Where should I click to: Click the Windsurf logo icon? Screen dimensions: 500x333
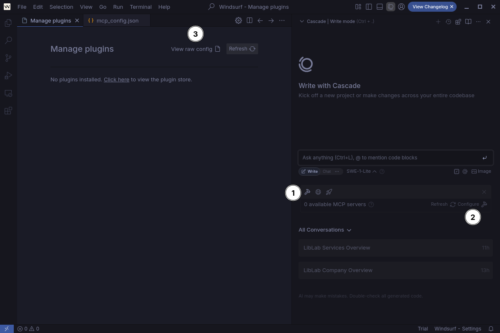[x=7, y=7]
